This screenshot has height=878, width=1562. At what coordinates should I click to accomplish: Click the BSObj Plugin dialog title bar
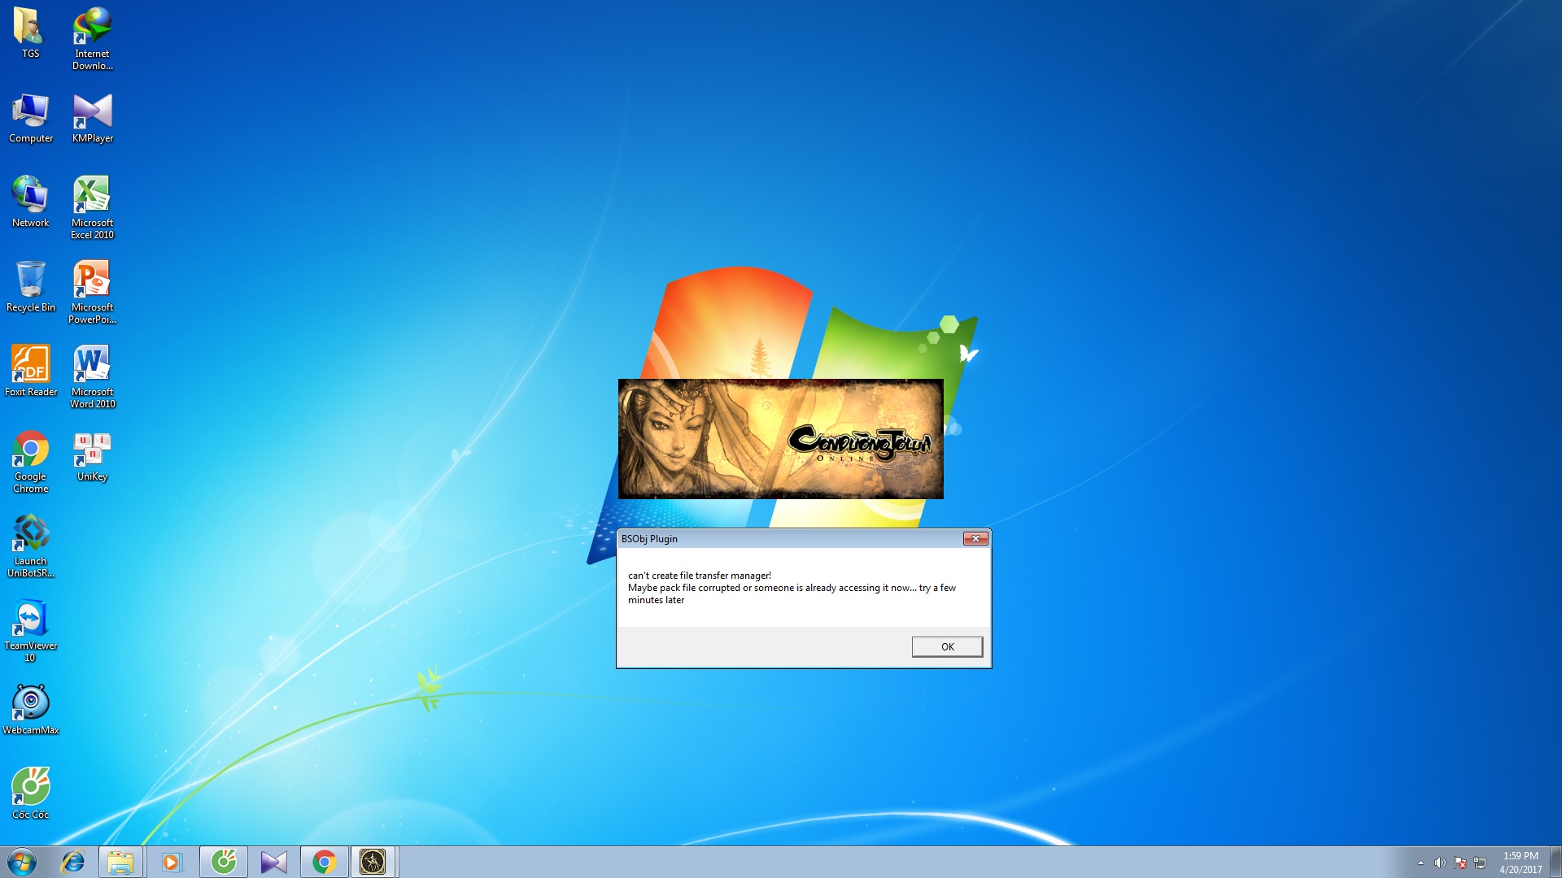point(789,538)
